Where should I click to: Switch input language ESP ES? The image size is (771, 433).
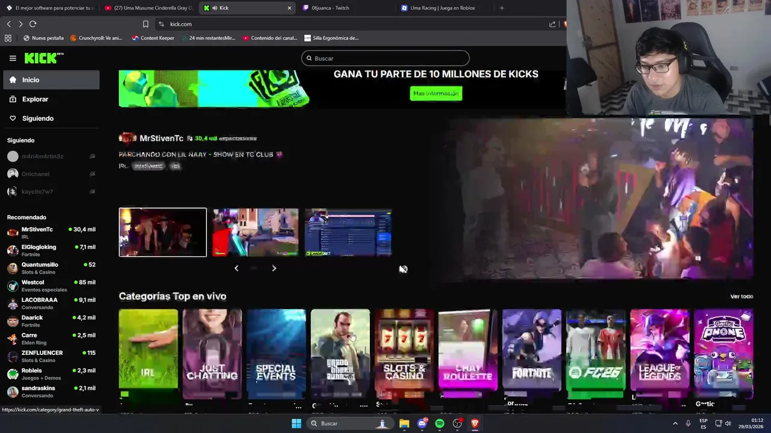pyautogui.click(x=703, y=423)
